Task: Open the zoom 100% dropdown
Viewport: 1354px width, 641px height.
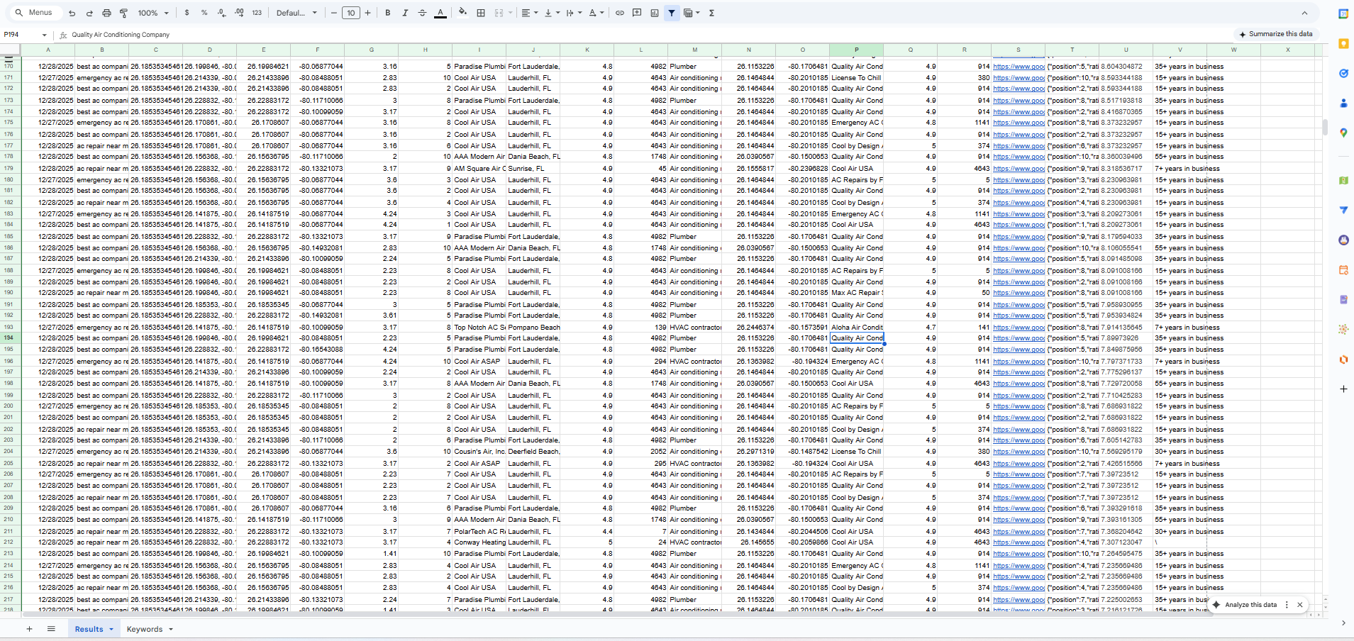Action: [153, 13]
